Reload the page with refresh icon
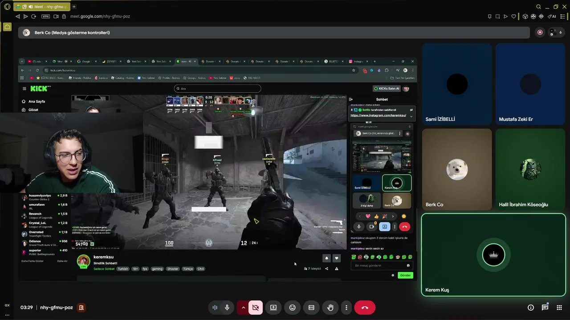Image resolution: width=570 pixels, height=320 pixels. point(33,16)
